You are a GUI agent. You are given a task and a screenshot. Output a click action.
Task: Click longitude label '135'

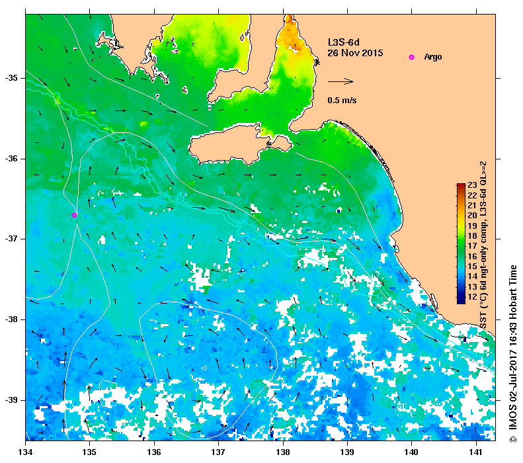pos(90,452)
